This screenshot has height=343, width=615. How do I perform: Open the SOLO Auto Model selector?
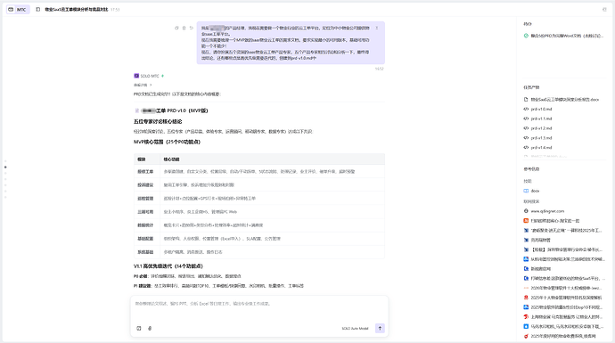click(355, 329)
